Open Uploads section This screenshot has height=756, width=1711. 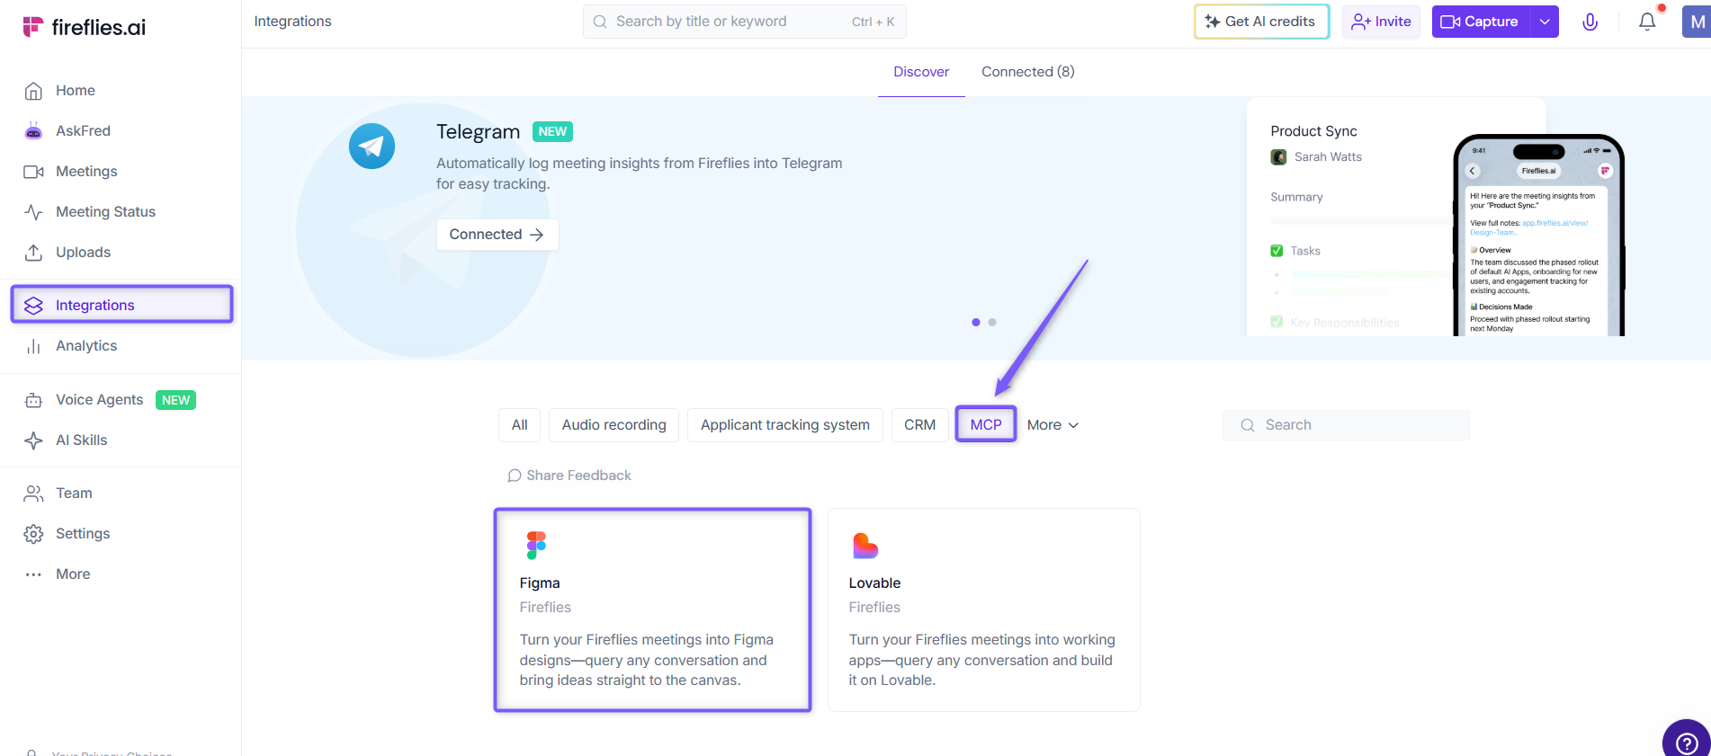click(83, 252)
